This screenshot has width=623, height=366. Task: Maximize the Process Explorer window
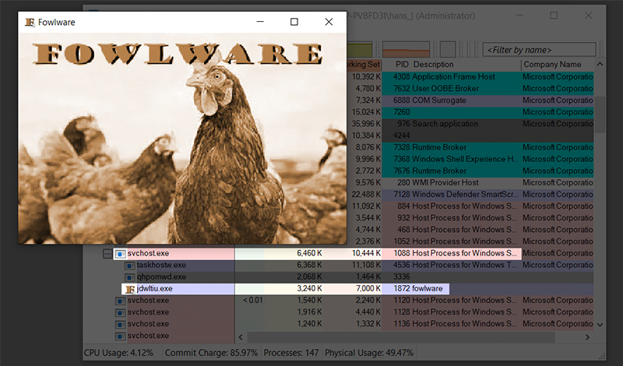pos(554,16)
